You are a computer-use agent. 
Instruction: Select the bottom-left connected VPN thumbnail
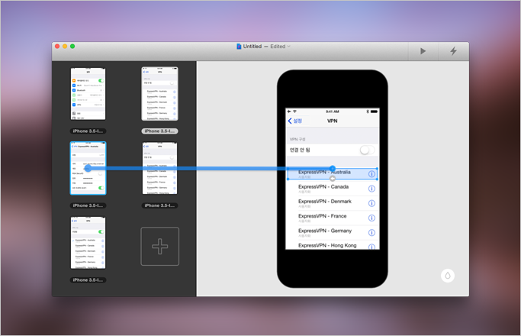coord(88,243)
